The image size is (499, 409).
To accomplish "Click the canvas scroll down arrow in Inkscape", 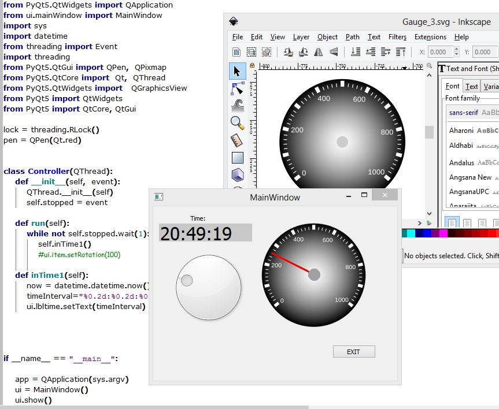I will (x=429, y=213).
